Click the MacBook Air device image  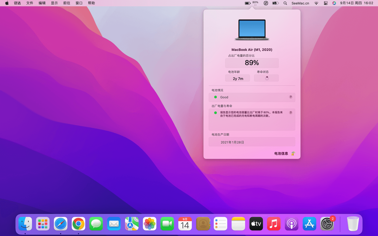[x=252, y=30]
